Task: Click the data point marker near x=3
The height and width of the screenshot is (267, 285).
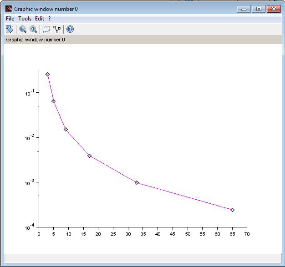Action: [x=47, y=74]
